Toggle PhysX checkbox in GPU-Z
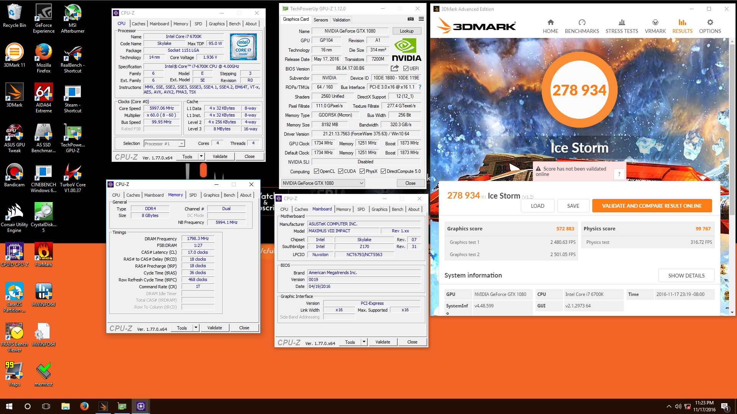Viewport: 737px width, 414px height. 362,171
